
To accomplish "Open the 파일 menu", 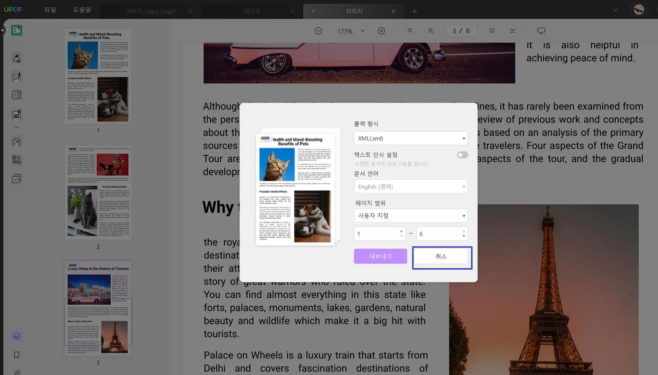I will pos(50,10).
